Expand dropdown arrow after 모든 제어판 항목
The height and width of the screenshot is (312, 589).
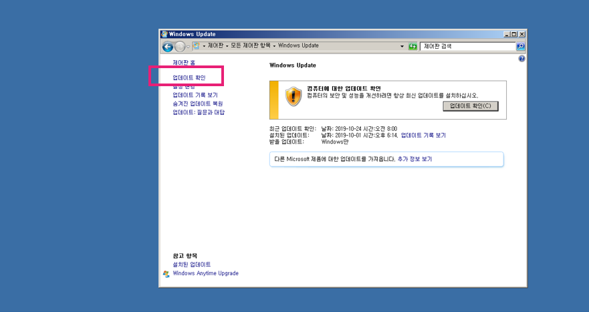(274, 46)
